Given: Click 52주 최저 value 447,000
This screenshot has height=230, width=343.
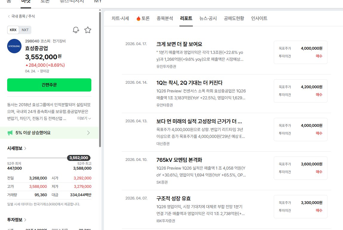Looking at the screenshot, I should [14, 168].
